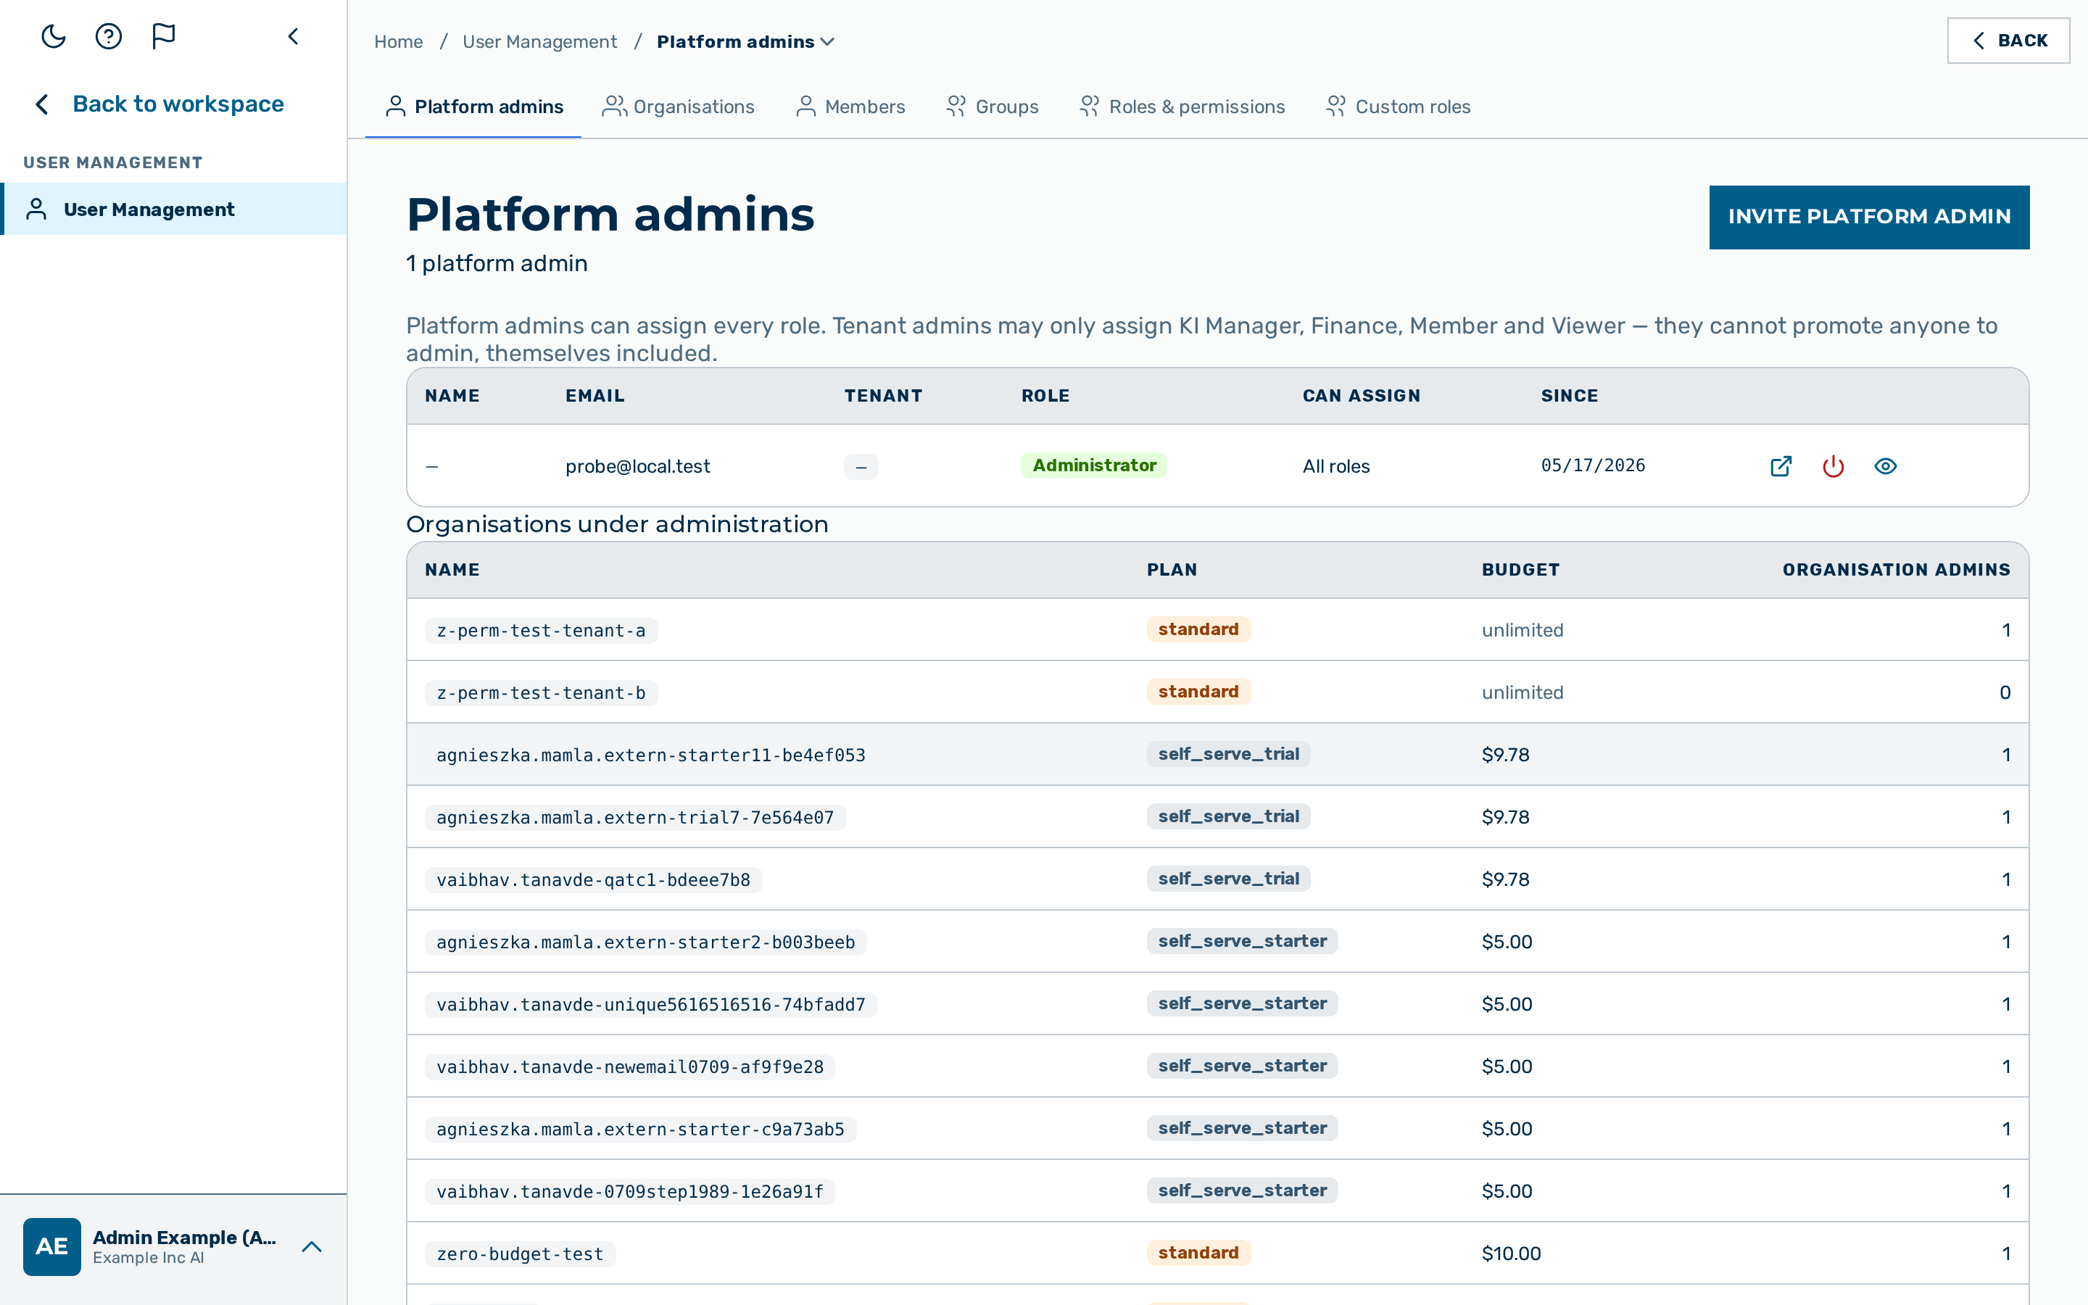The width and height of the screenshot is (2088, 1305).
Task: Expand Admin Example account menu chevron
Action: 312,1246
